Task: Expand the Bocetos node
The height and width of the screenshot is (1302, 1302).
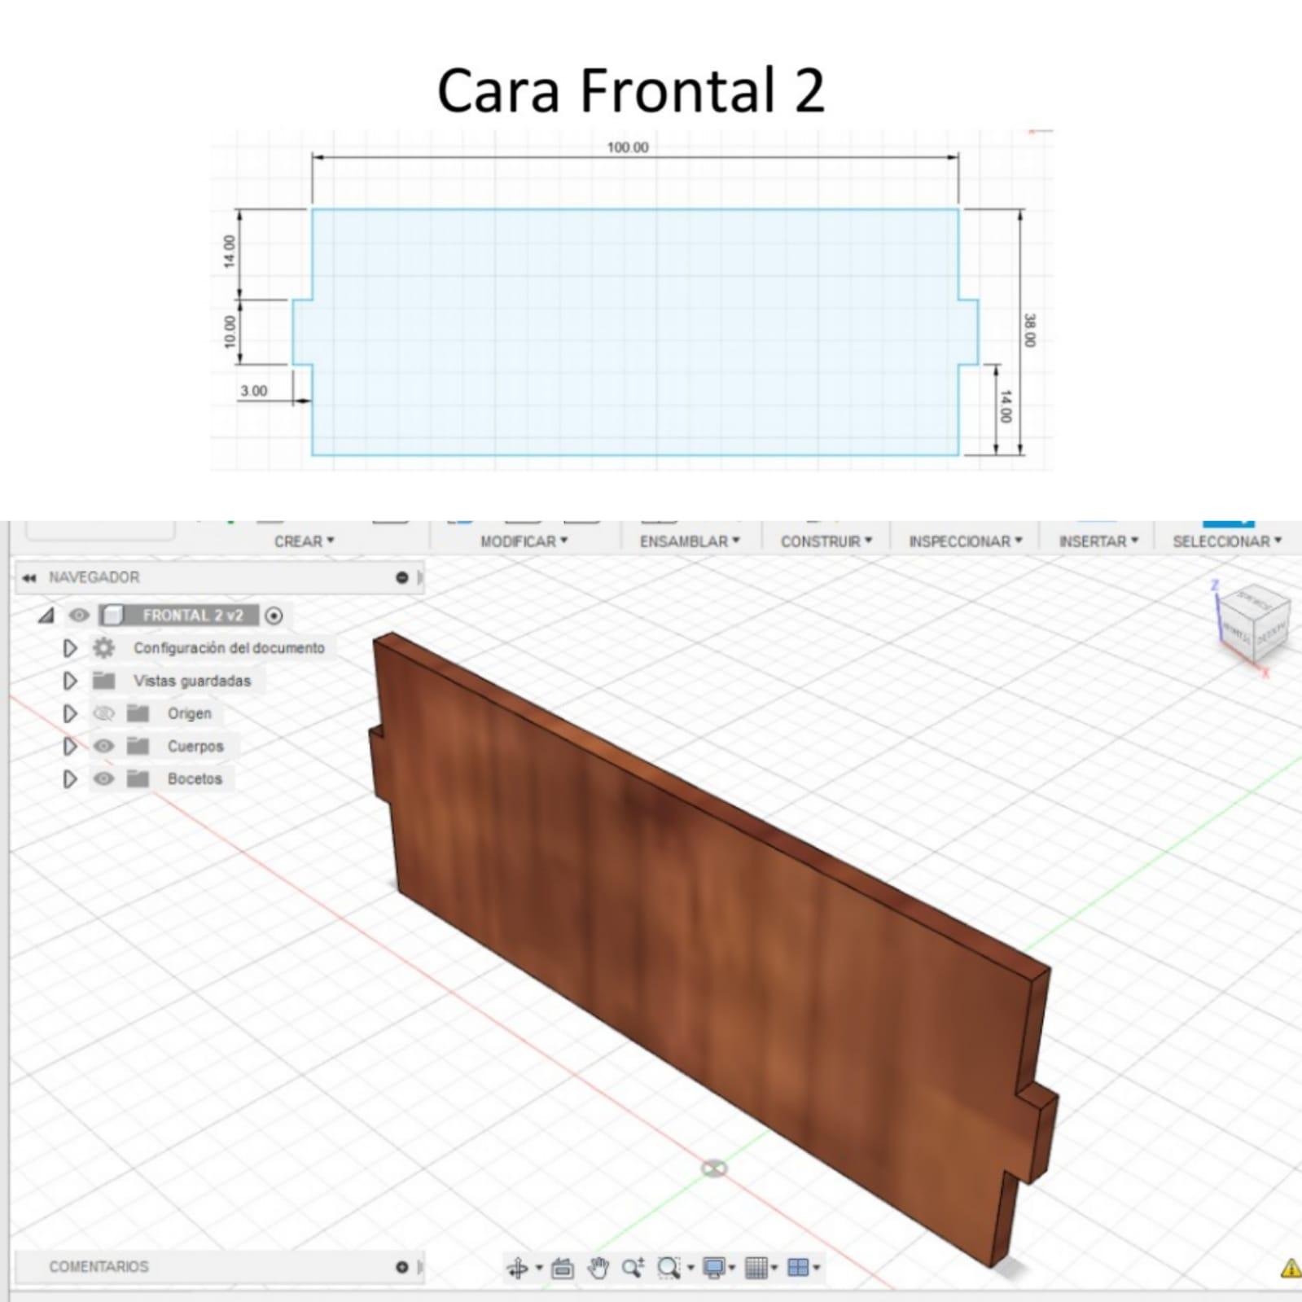Action: click(70, 778)
